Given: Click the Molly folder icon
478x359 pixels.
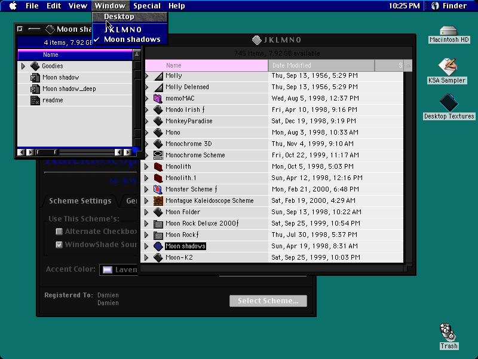Looking at the screenshot, I should click(x=158, y=76).
